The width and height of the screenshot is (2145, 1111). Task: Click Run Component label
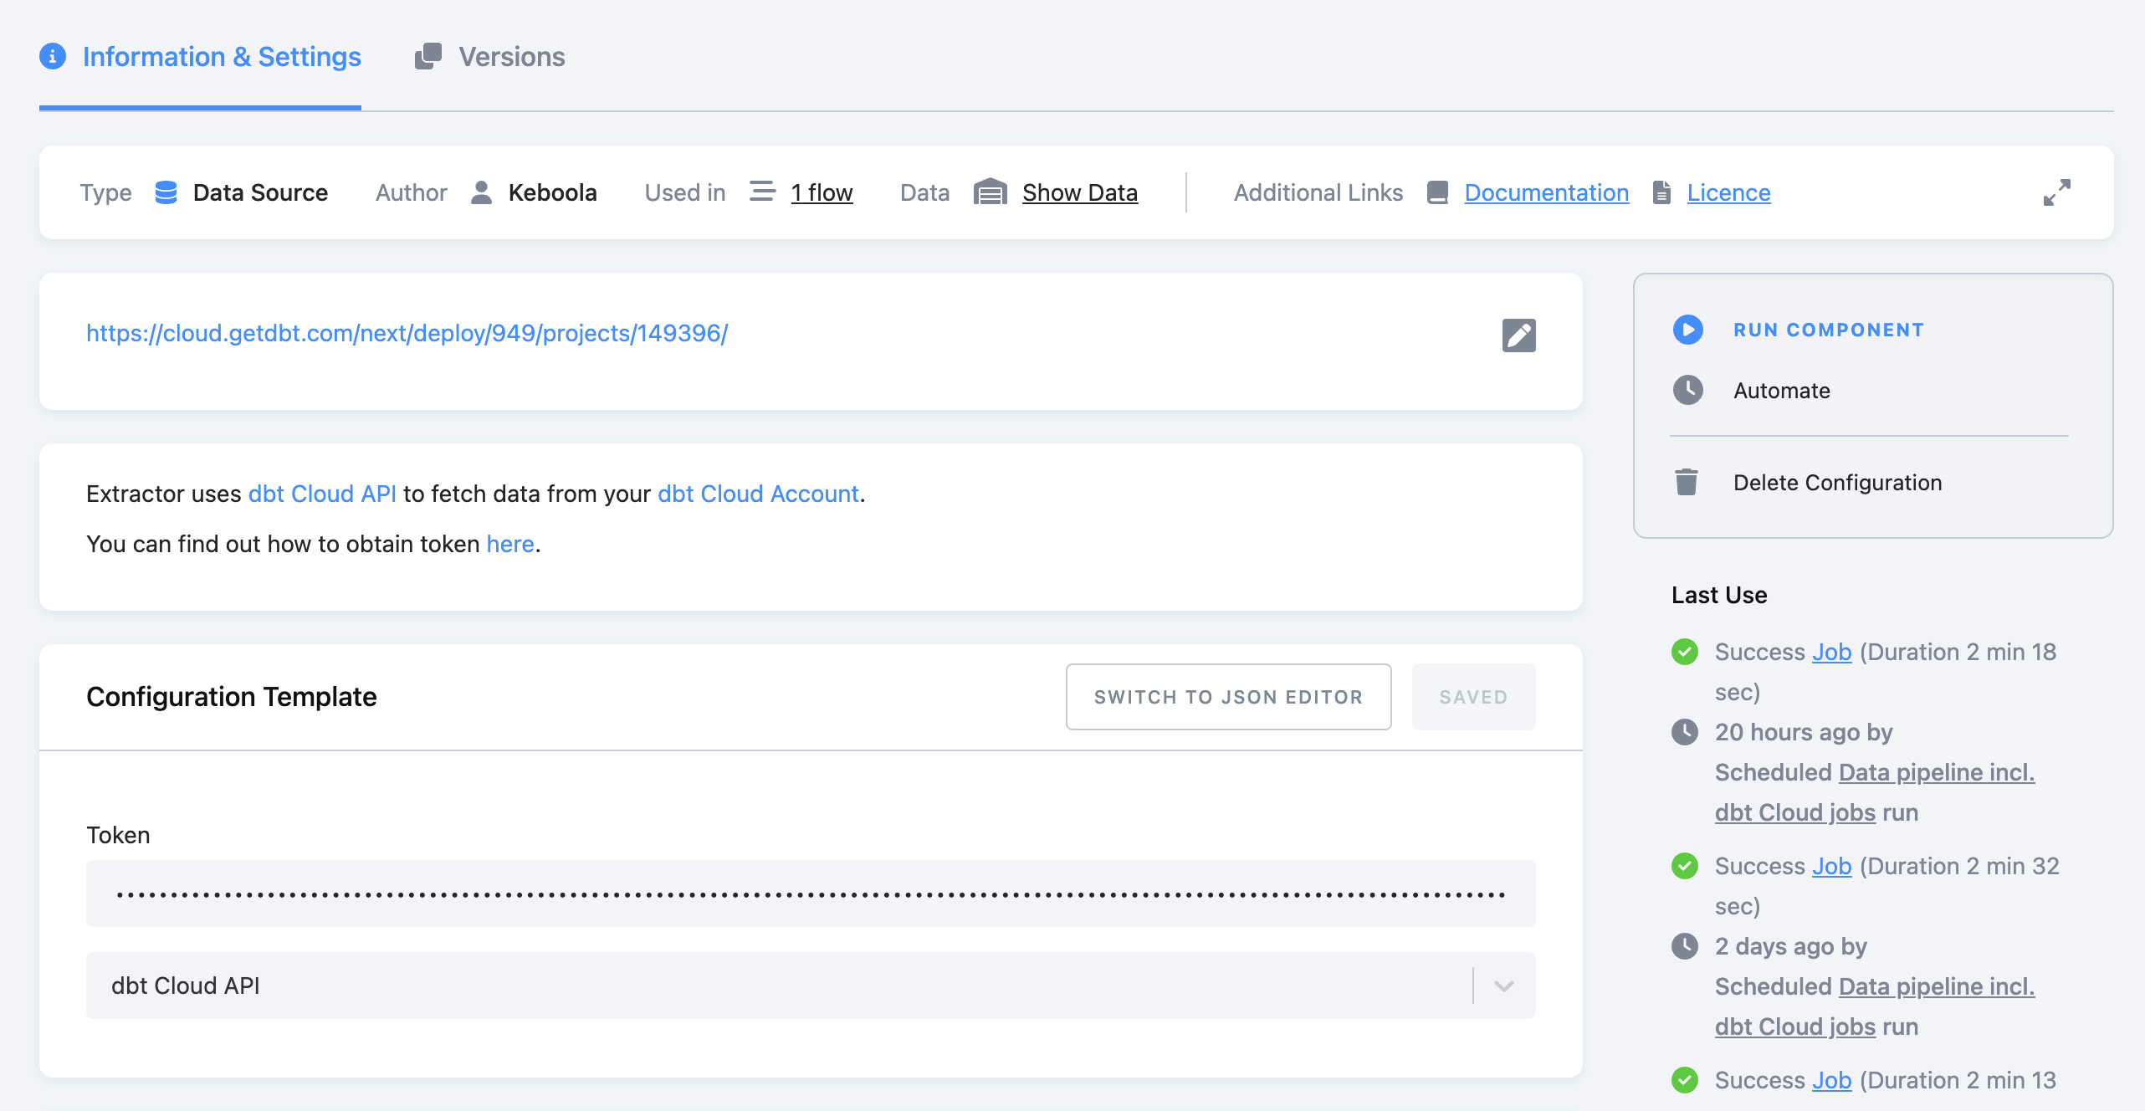(x=1829, y=330)
